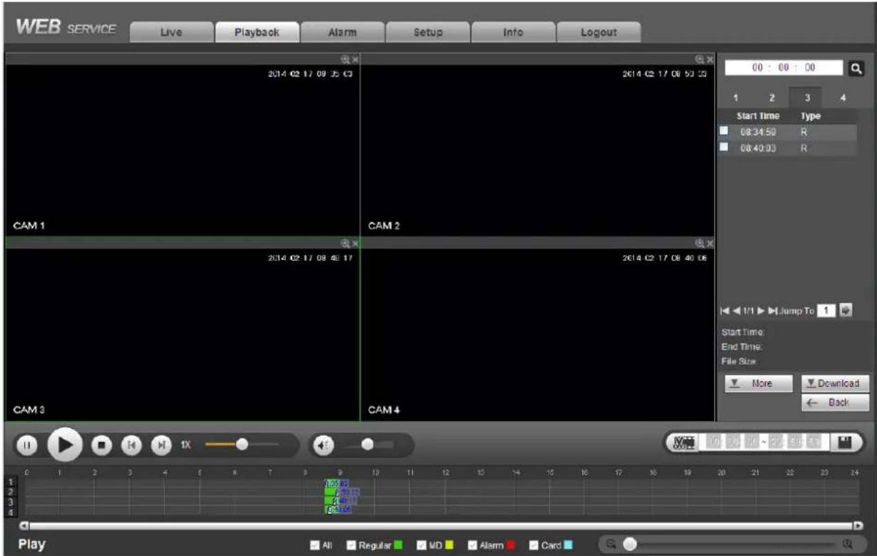Zoom into the CAM 4 window
The width and height of the screenshot is (877, 556).
700,243
